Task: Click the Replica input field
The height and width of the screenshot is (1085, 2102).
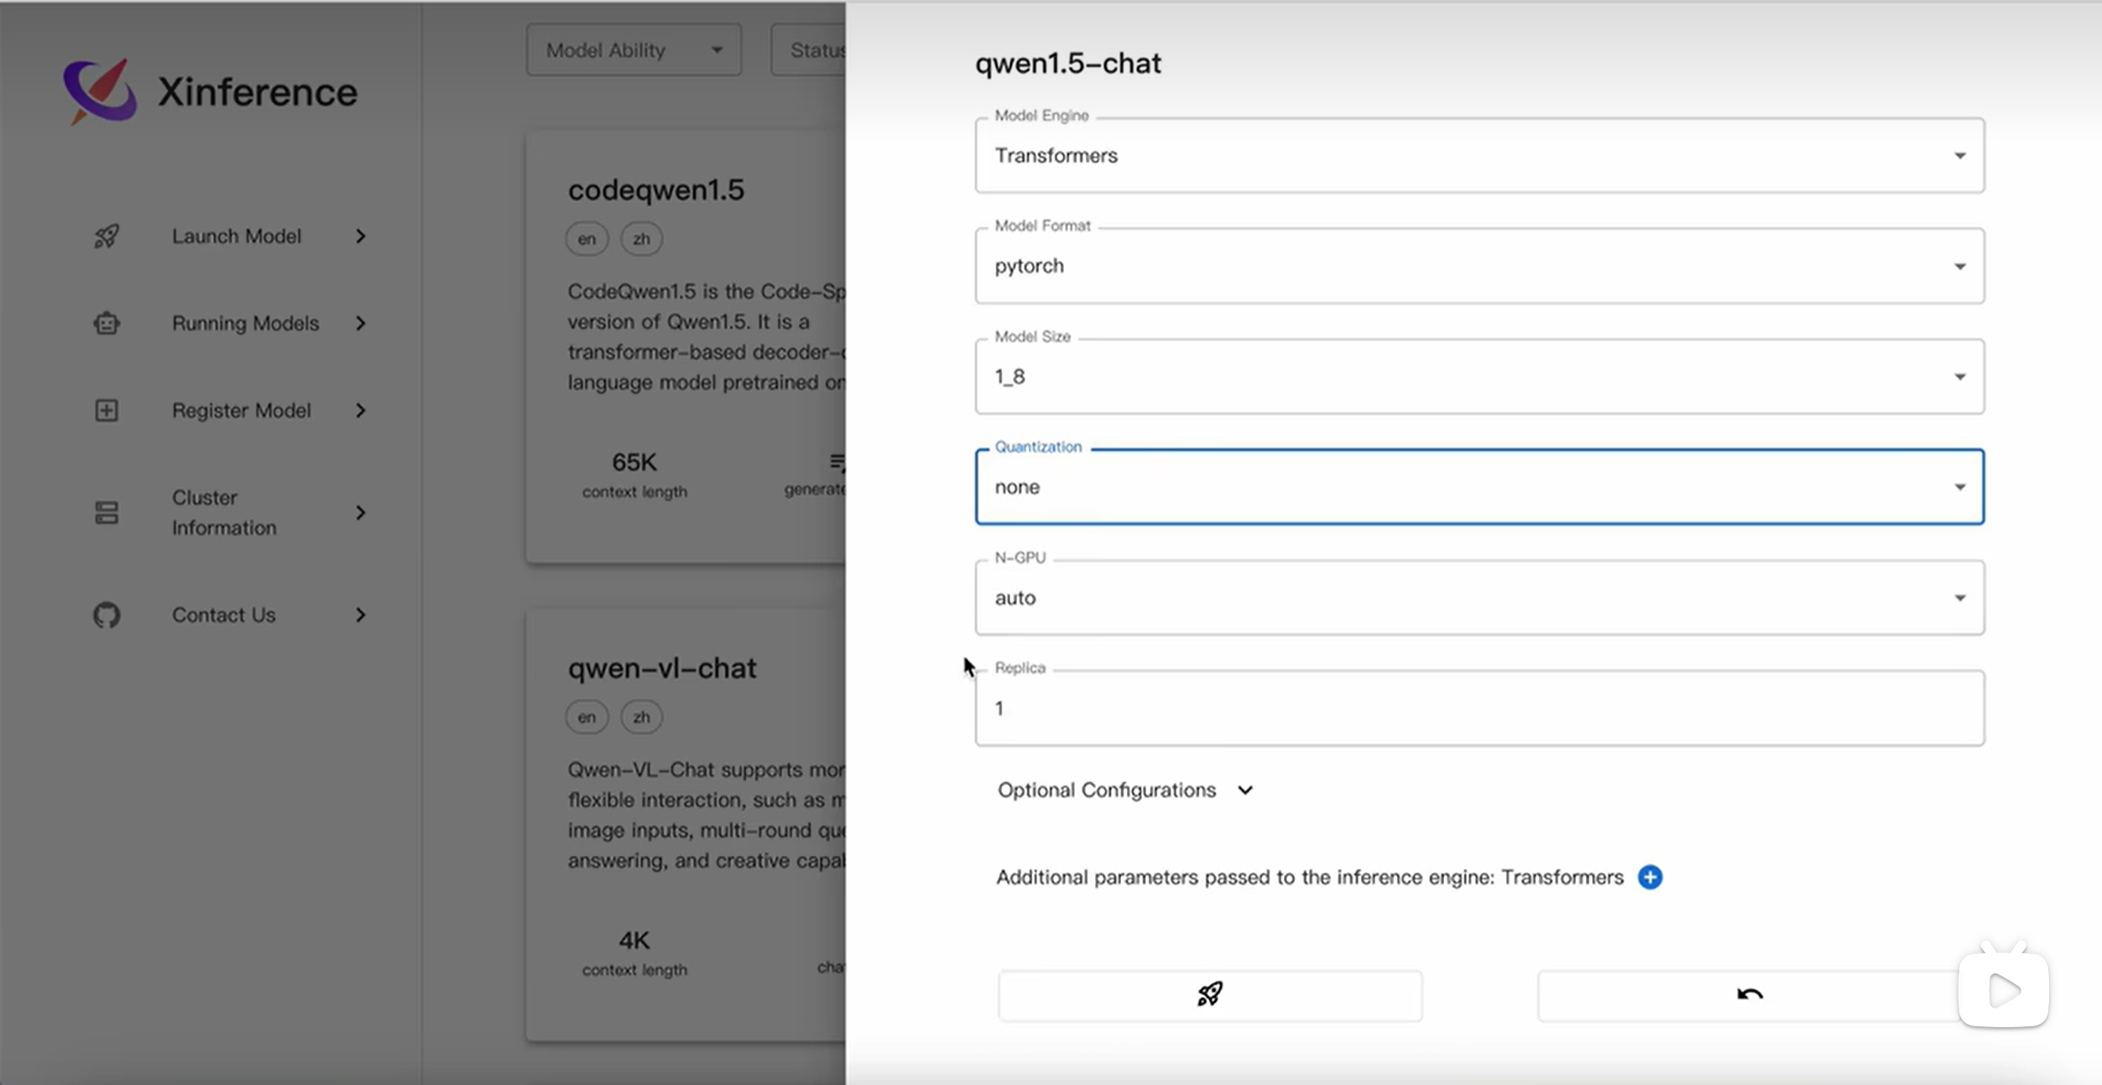Action: [1479, 709]
